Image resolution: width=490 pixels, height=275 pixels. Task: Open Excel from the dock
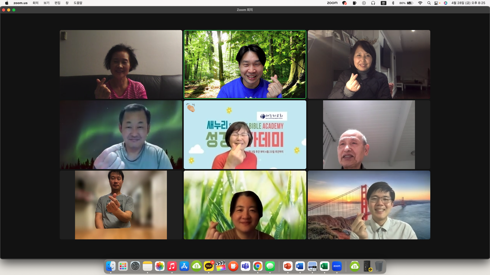(x=325, y=266)
